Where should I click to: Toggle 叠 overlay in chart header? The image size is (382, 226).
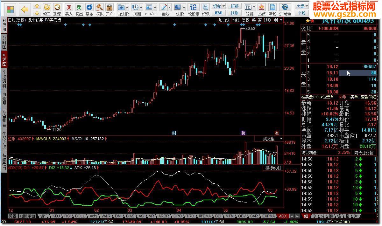coord(254,20)
